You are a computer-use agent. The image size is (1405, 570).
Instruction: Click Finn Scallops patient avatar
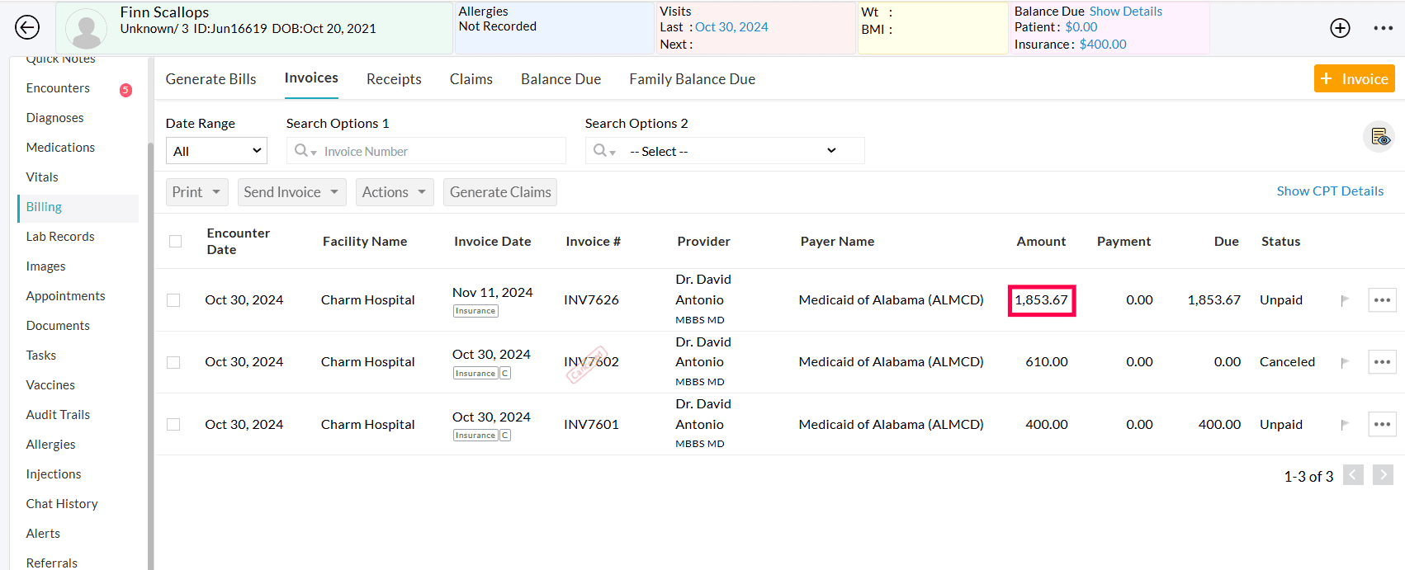(x=86, y=29)
